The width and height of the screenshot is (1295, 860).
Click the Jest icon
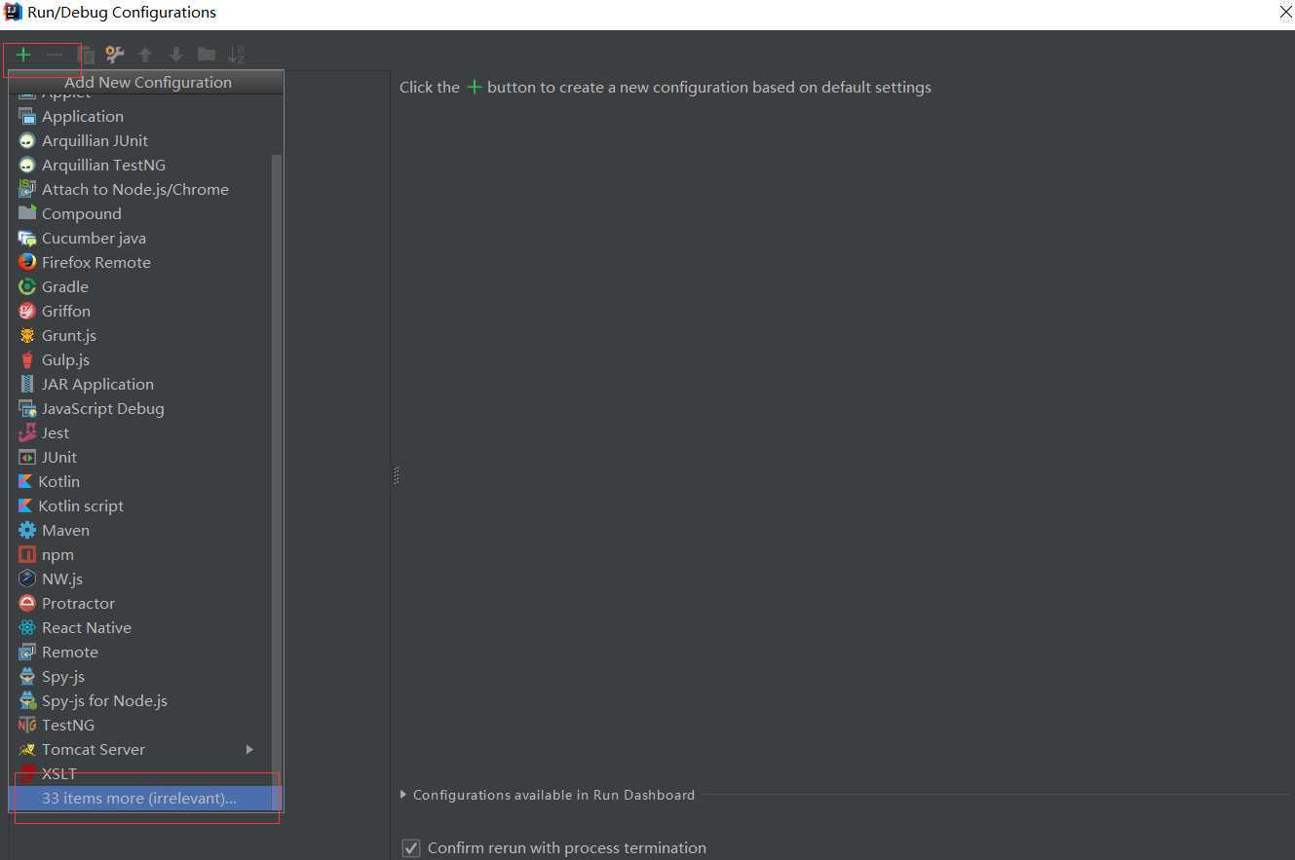pyautogui.click(x=27, y=432)
